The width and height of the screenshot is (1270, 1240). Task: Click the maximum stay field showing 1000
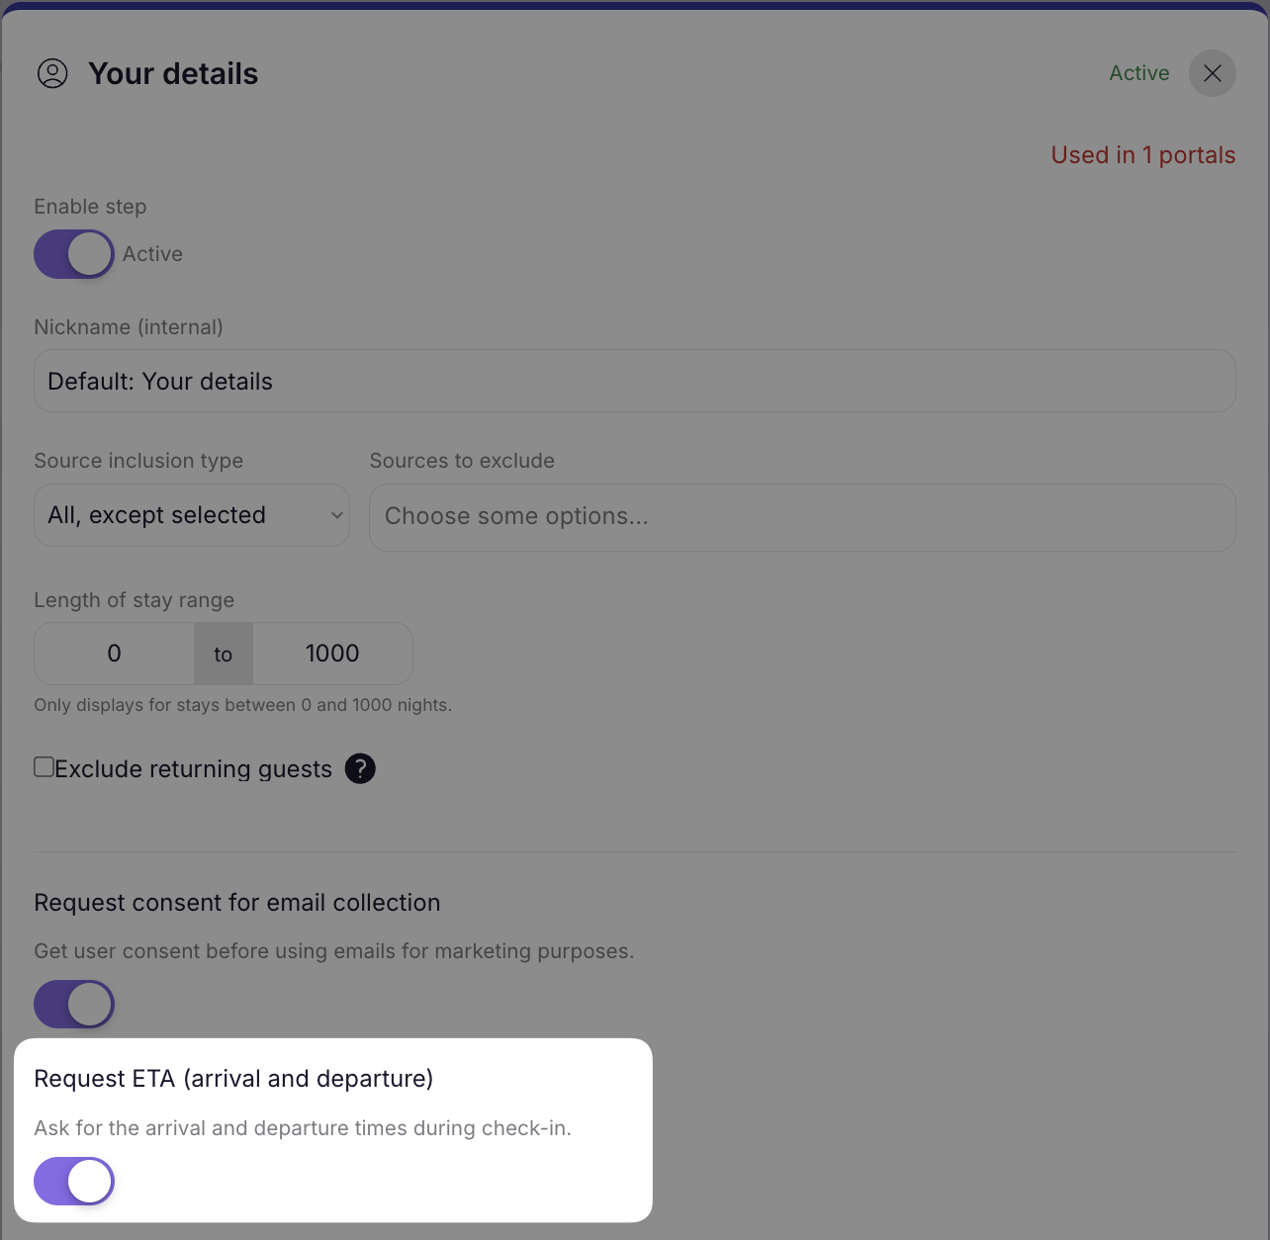(x=332, y=654)
